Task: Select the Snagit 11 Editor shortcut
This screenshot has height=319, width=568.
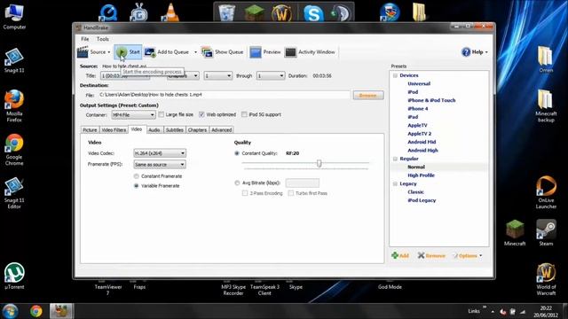Action: [14, 193]
